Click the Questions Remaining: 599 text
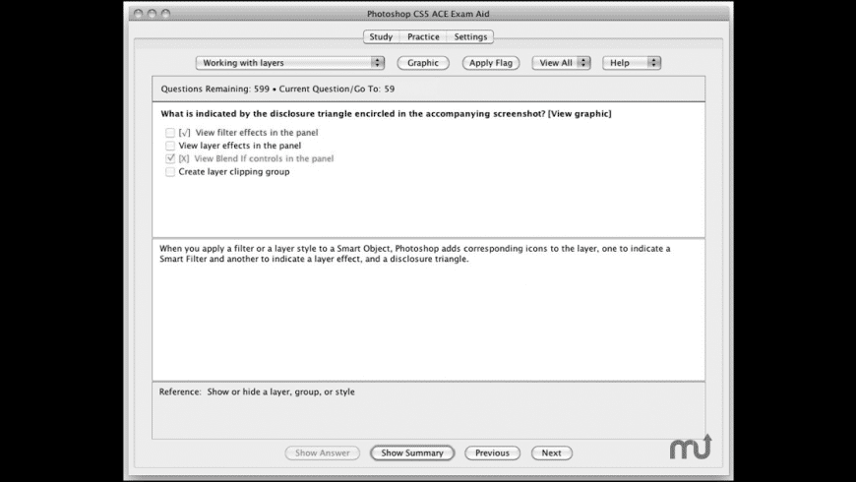 (215, 89)
